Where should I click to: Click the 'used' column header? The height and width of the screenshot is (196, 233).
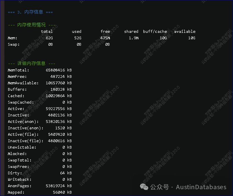pyautogui.click(x=77, y=31)
